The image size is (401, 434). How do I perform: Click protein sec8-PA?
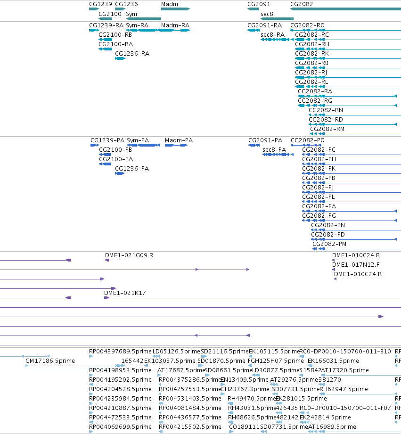coord(274,150)
